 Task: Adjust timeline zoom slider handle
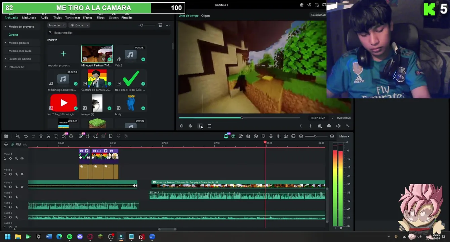pyautogui.click(x=315, y=136)
